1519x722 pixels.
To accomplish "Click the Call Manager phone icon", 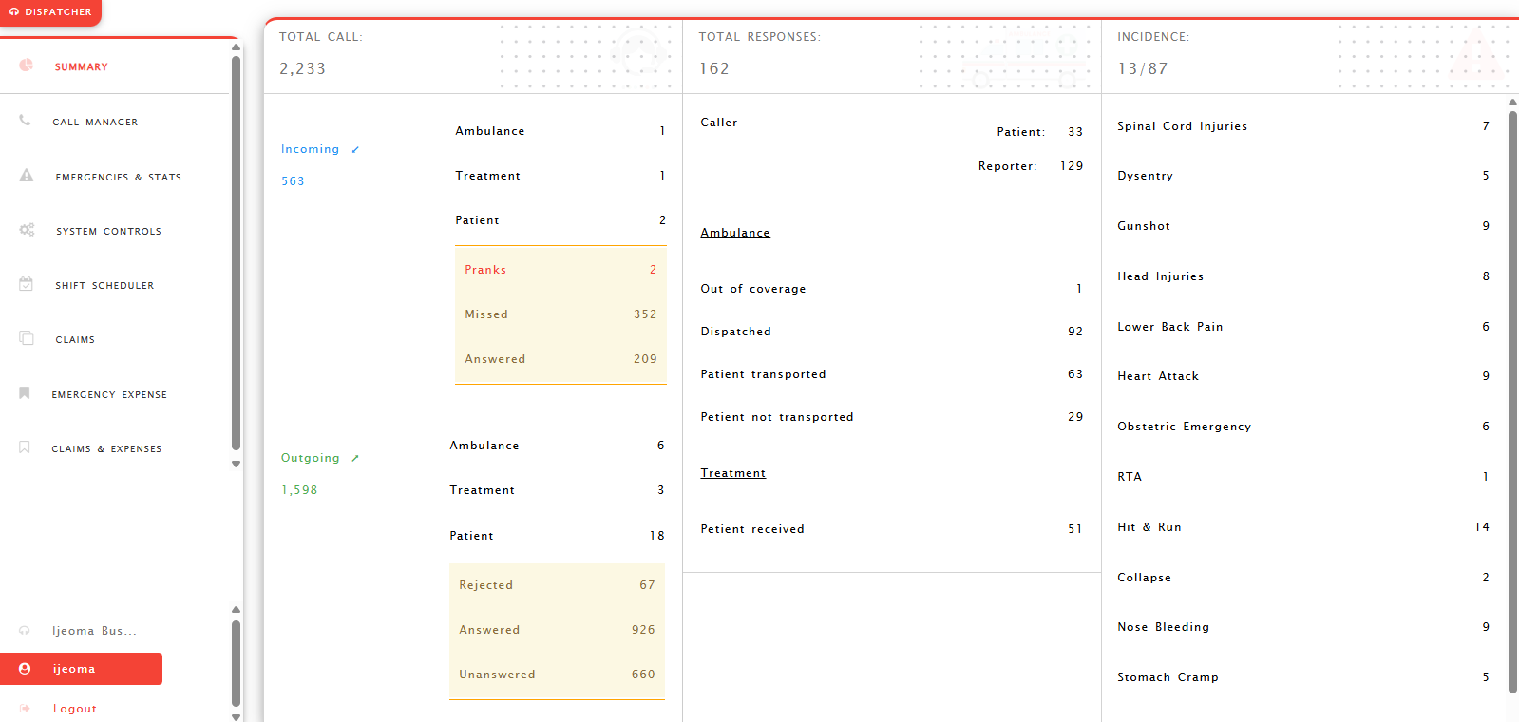I will pyautogui.click(x=26, y=121).
